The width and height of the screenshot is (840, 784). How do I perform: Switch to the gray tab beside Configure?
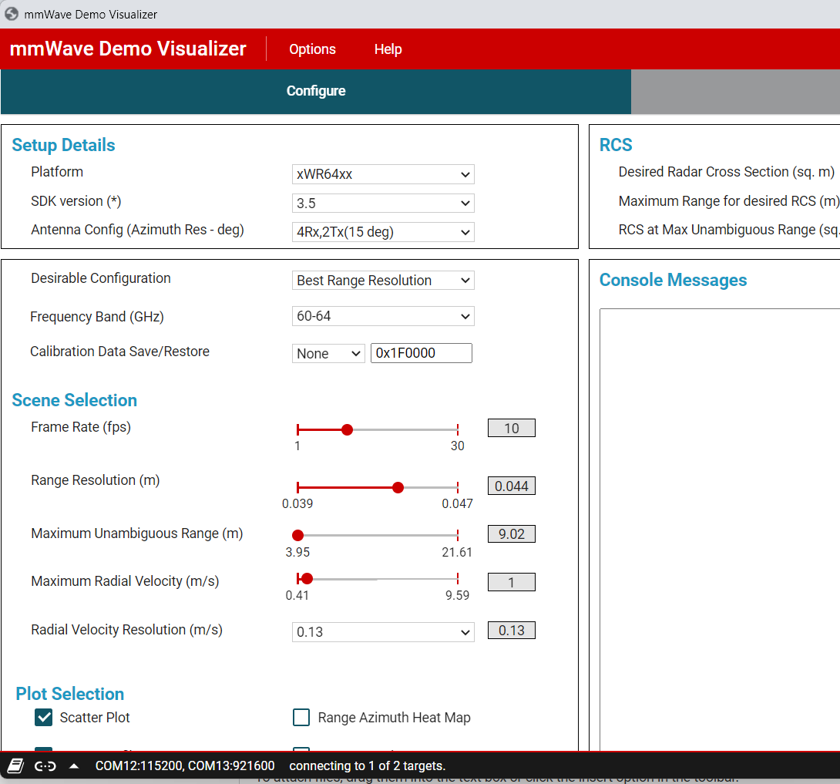point(735,91)
